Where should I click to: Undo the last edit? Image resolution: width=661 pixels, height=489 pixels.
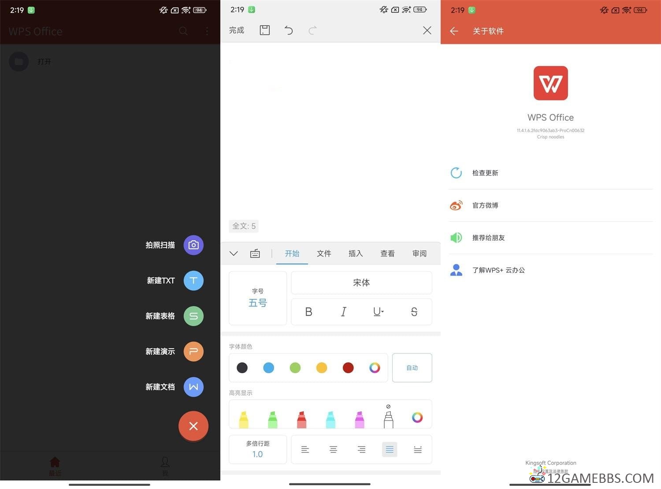289,30
